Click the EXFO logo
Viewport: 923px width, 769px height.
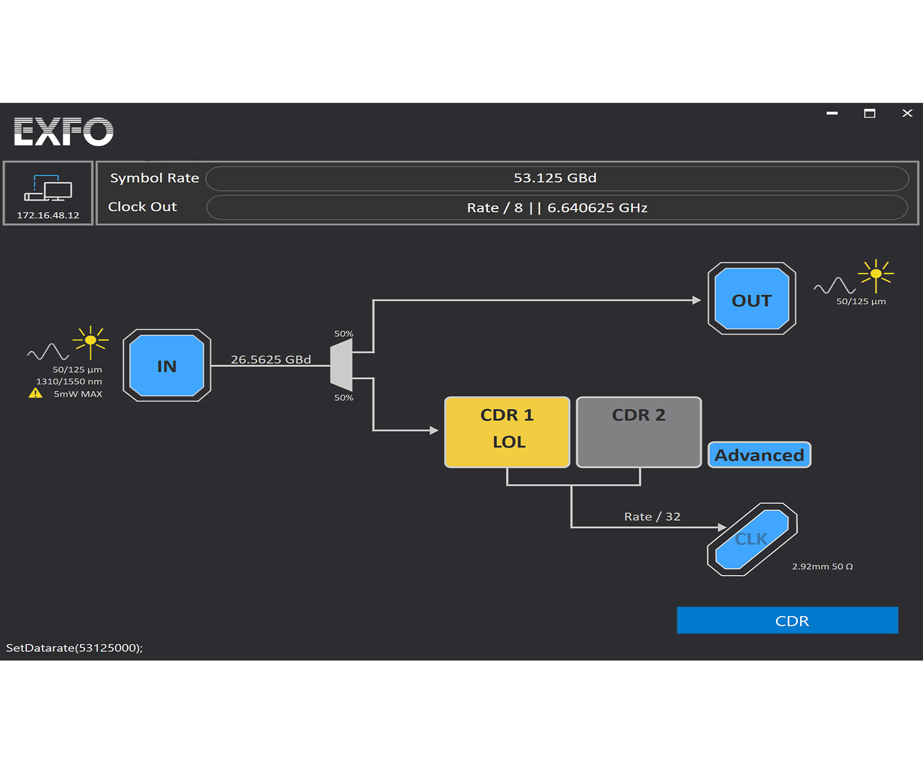point(64,131)
